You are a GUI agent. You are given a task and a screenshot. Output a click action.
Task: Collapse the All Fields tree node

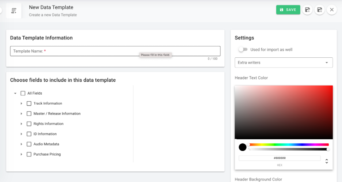pyautogui.click(x=15, y=93)
